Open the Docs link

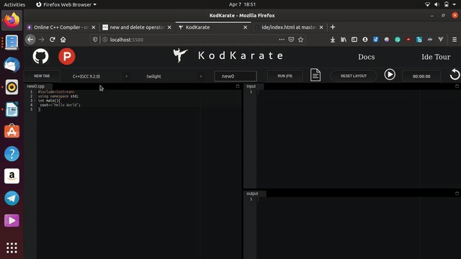pos(367,57)
